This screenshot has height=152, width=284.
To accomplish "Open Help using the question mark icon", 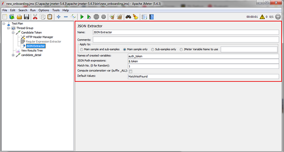I will [x=152, y=17].
